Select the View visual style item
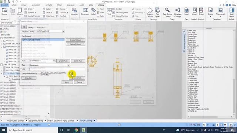 [100, 13]
